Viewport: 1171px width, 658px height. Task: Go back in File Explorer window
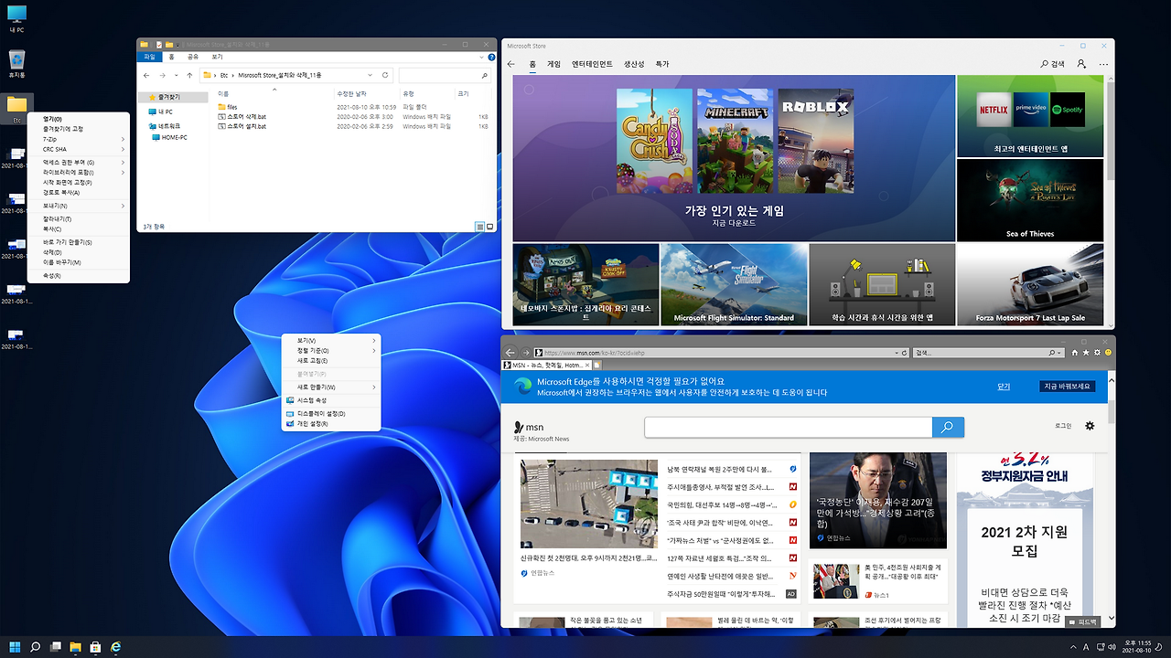pyautogui.click(x=148, y=75)
